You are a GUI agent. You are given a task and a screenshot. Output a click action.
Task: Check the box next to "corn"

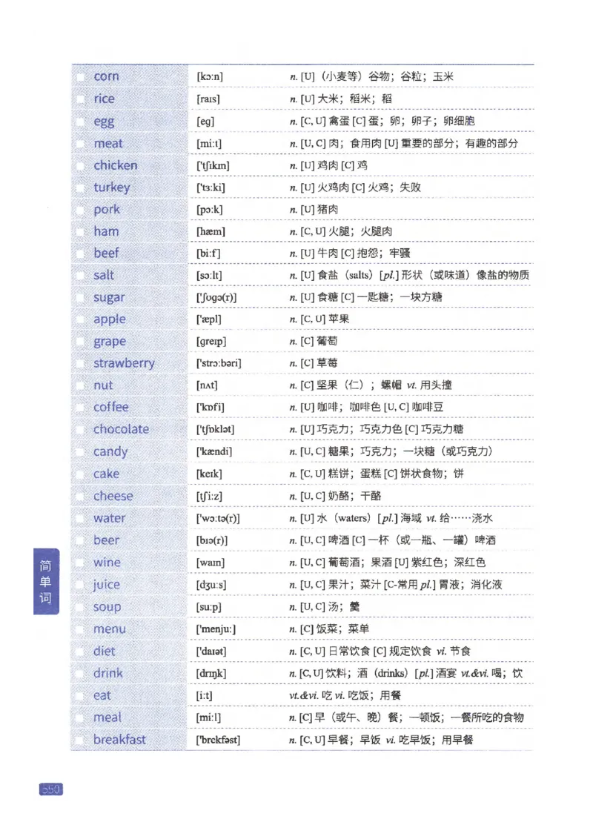point(80,76)
